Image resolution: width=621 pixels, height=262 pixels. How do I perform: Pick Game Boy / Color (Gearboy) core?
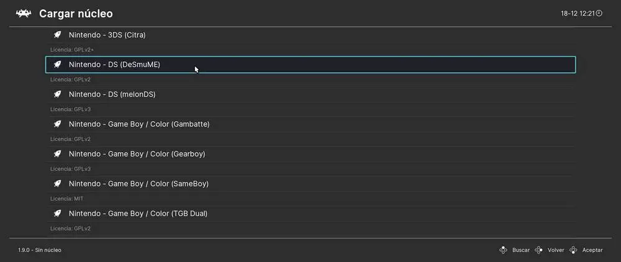[x=137, y=154]
